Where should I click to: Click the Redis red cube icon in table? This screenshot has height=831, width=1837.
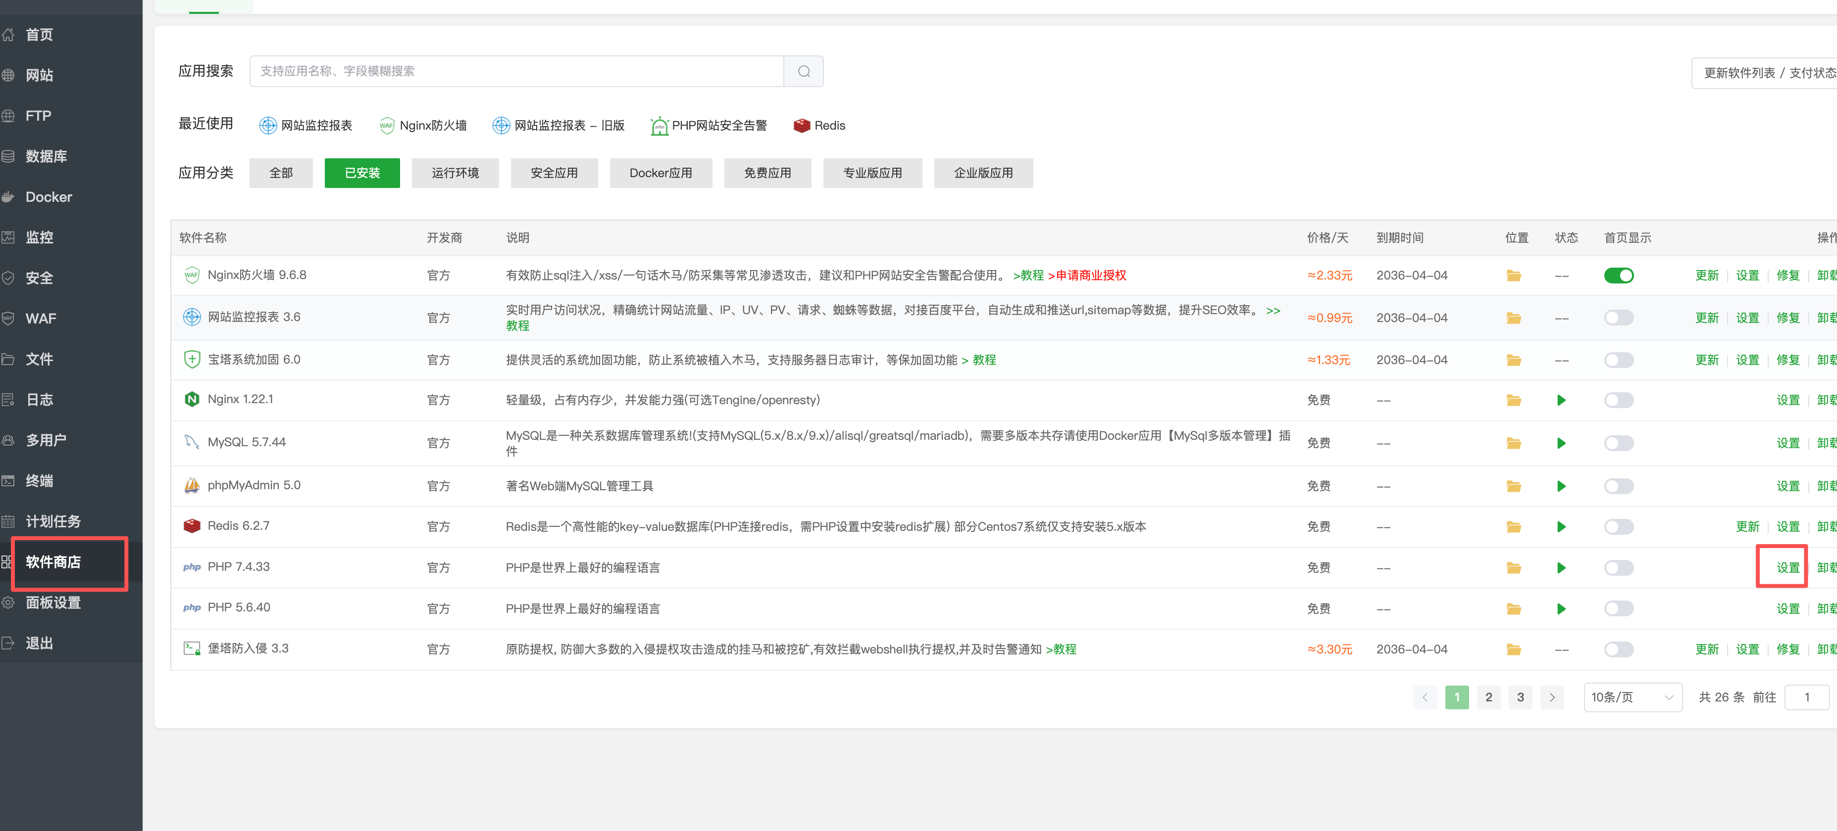192,526
